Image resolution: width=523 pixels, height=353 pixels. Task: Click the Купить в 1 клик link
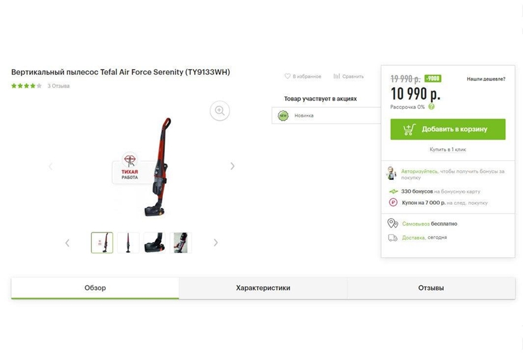point(448,150)
